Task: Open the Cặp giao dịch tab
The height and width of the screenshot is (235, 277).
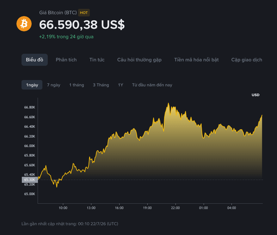Action: click(247, 60)
